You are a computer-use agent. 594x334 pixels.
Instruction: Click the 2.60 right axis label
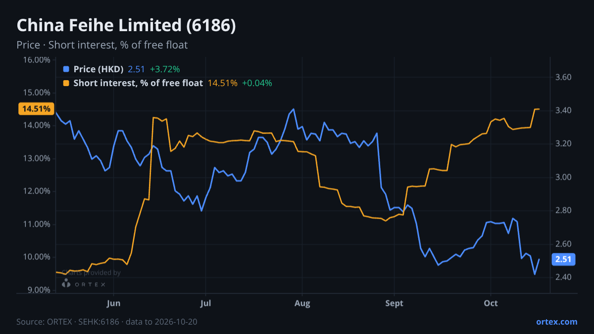564,244
